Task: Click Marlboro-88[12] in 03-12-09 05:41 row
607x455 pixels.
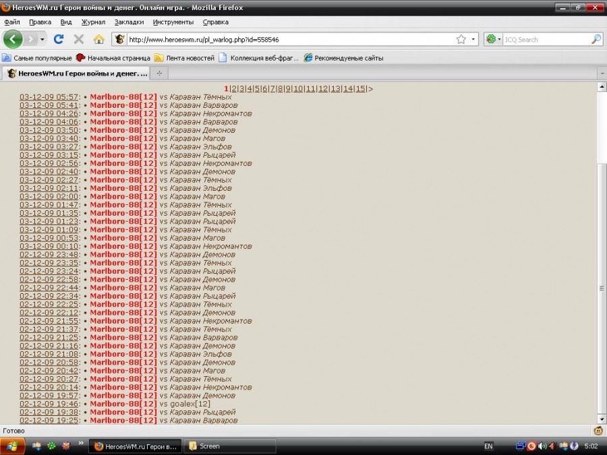Action: point(123,105)
